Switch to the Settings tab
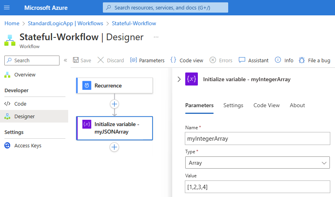The height and width of the screenshot is (197, 335). [233, 105]
